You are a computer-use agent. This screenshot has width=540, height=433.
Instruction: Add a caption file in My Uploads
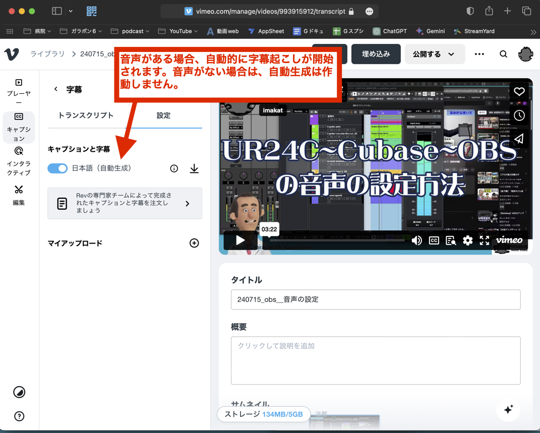194,243
